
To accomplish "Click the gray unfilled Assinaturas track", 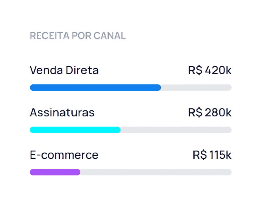I will click(x=176, y=130).
